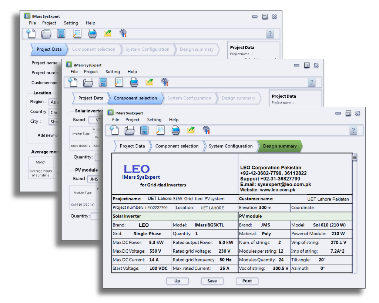Screen dimensions: 379x303
Task: Switch to the System Configuration tab in the Design summary window
Action: point(231,146)
